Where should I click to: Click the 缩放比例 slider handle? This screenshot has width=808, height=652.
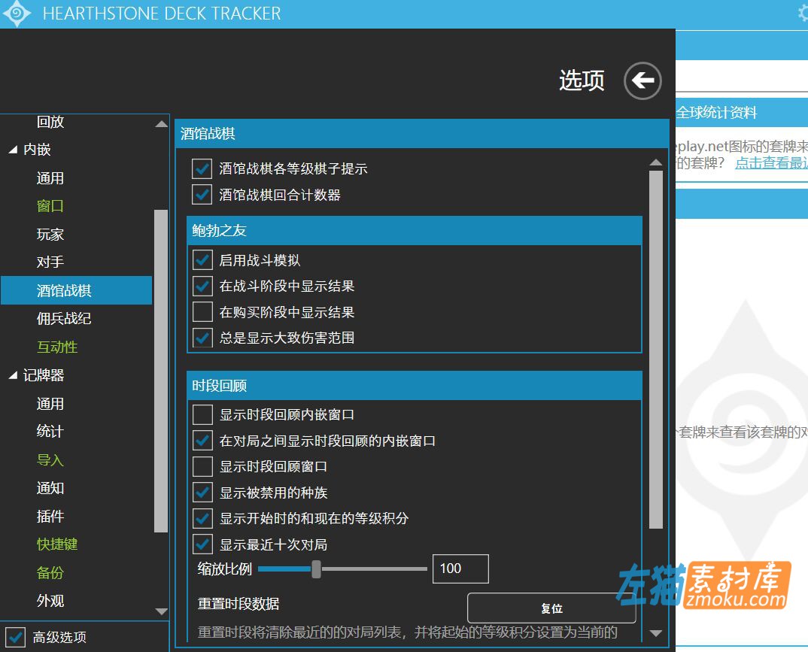click(315, 569)
